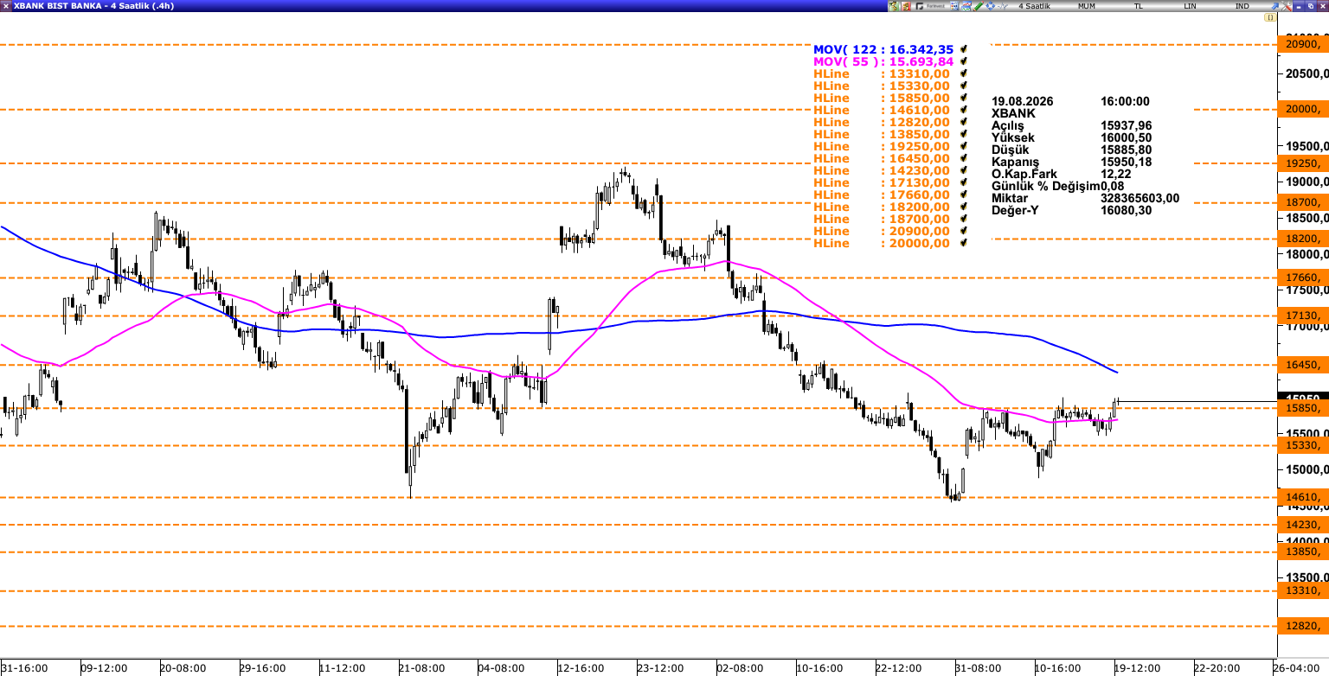
Task: Click the orange 18200 price axis label
Action: [1303, 239]
